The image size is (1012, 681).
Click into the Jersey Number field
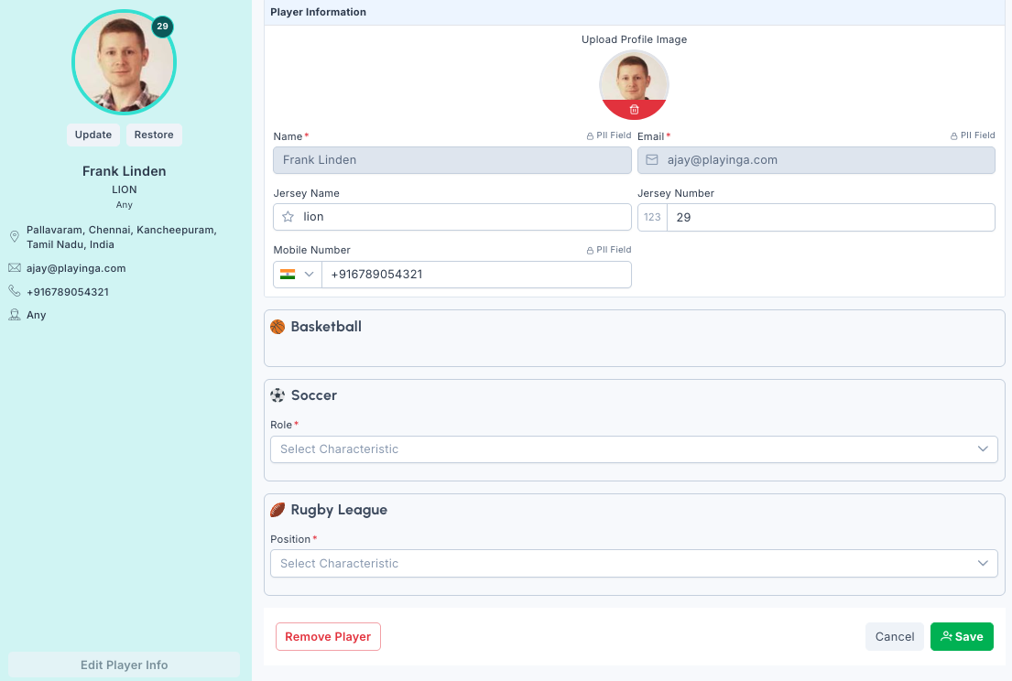click(x=829, y=218)
